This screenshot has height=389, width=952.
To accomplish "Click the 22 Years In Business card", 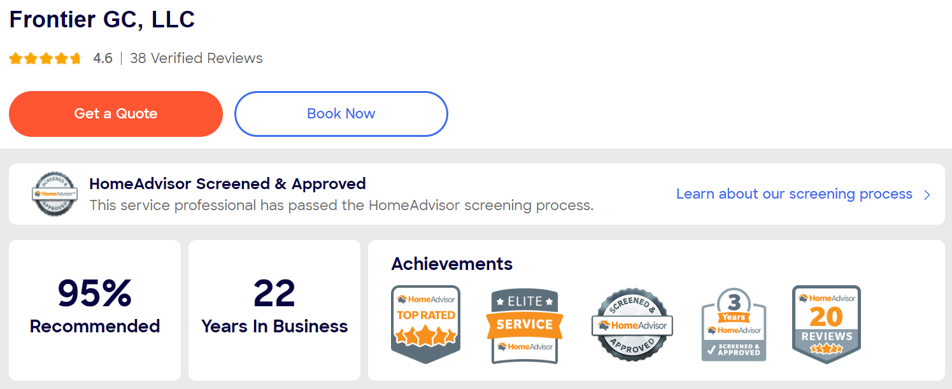I will click(x=274, y=309).
